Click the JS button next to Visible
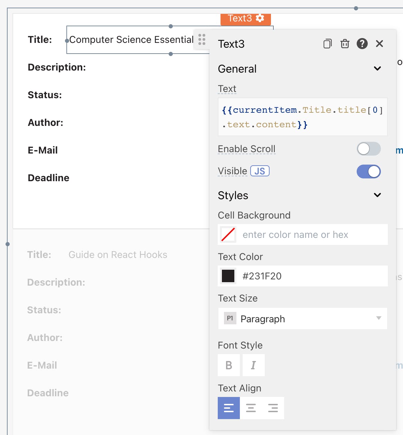This screenshot has height=435, width=403. [260, 171]
